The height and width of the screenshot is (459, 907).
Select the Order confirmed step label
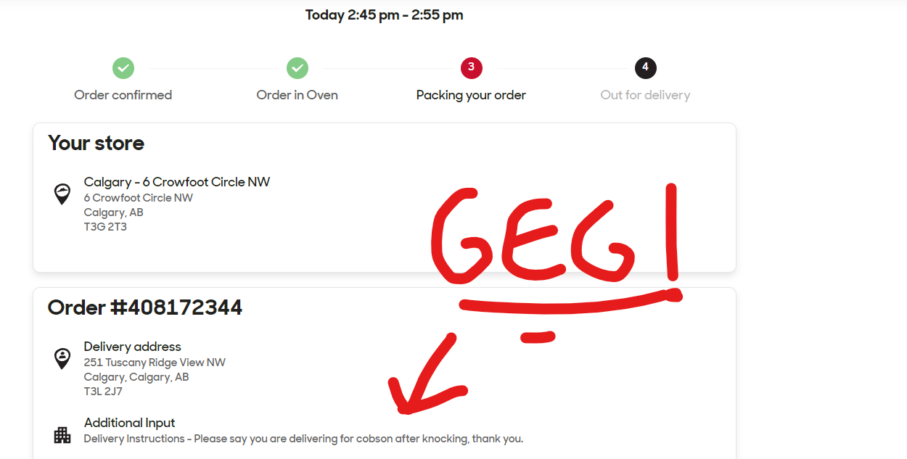coord(123,95)
